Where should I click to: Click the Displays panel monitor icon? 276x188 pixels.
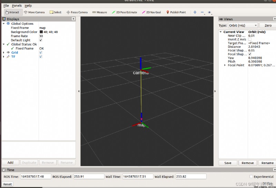(4, 19)
